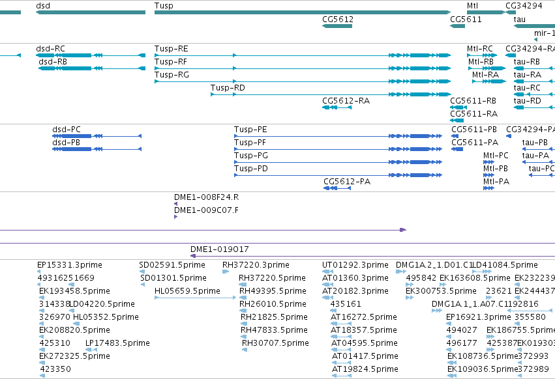Click protein Mtl-PB label
555x379 pixels.
point(496,169)
